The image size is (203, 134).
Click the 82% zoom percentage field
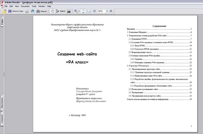pos(102,11)
